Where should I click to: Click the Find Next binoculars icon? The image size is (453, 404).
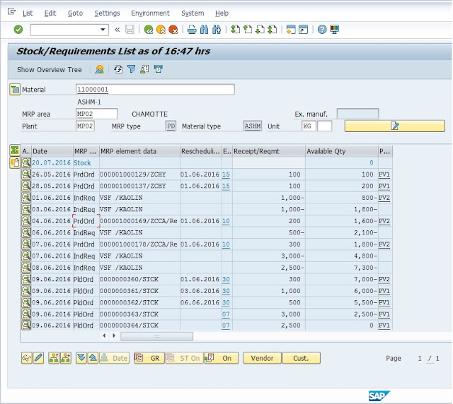(x=217, y=30)
